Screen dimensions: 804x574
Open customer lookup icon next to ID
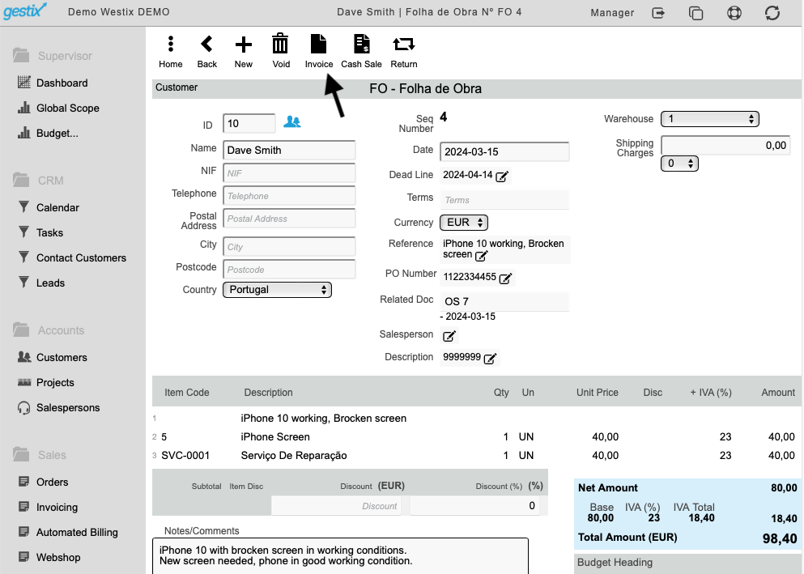click(292, 122)
